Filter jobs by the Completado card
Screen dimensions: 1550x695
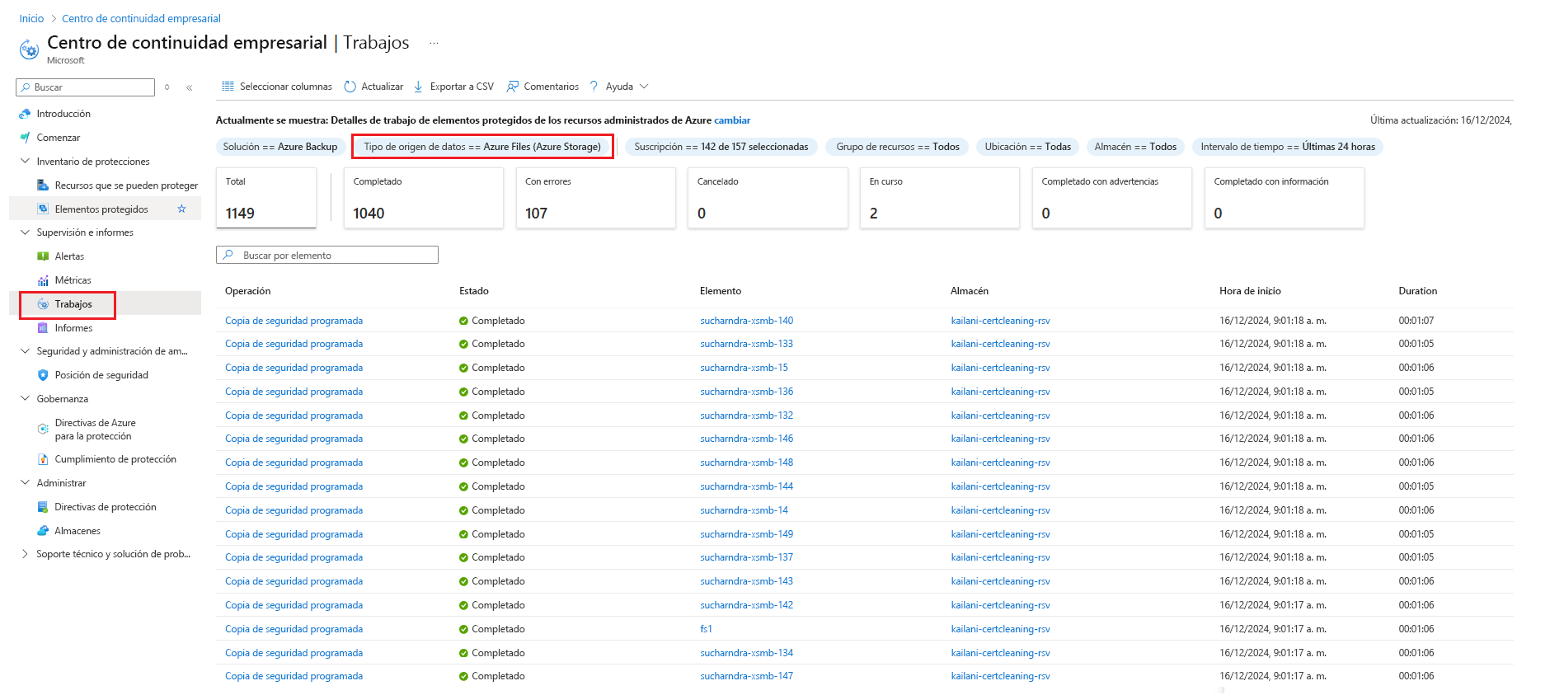[424, 198]
